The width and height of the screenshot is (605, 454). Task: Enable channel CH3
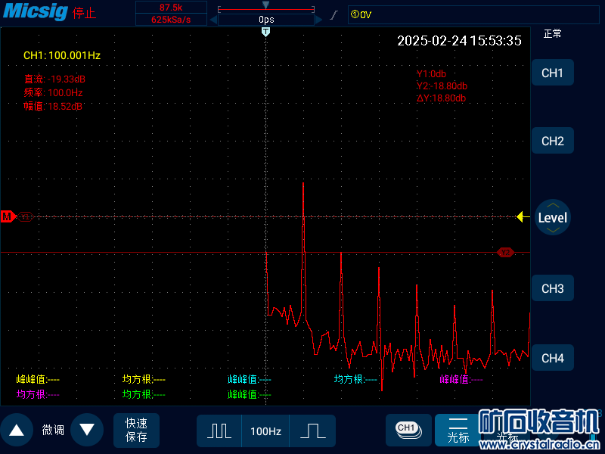point(552,288)
